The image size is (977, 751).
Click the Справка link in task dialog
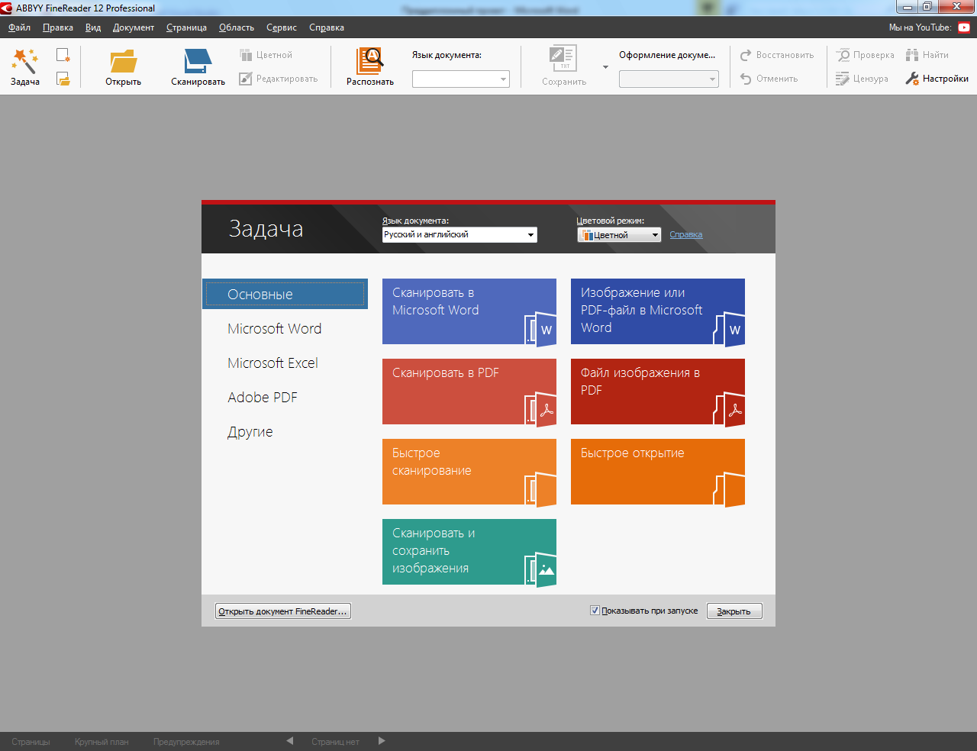pos(686,235)
